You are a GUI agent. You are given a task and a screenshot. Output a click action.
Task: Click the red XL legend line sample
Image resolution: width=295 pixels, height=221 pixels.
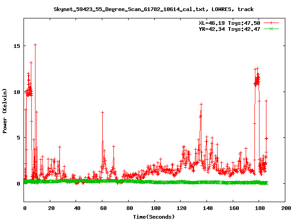271,23
